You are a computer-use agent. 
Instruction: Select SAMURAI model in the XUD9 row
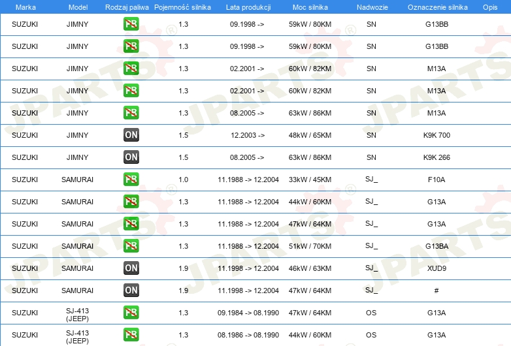[77, 268]
